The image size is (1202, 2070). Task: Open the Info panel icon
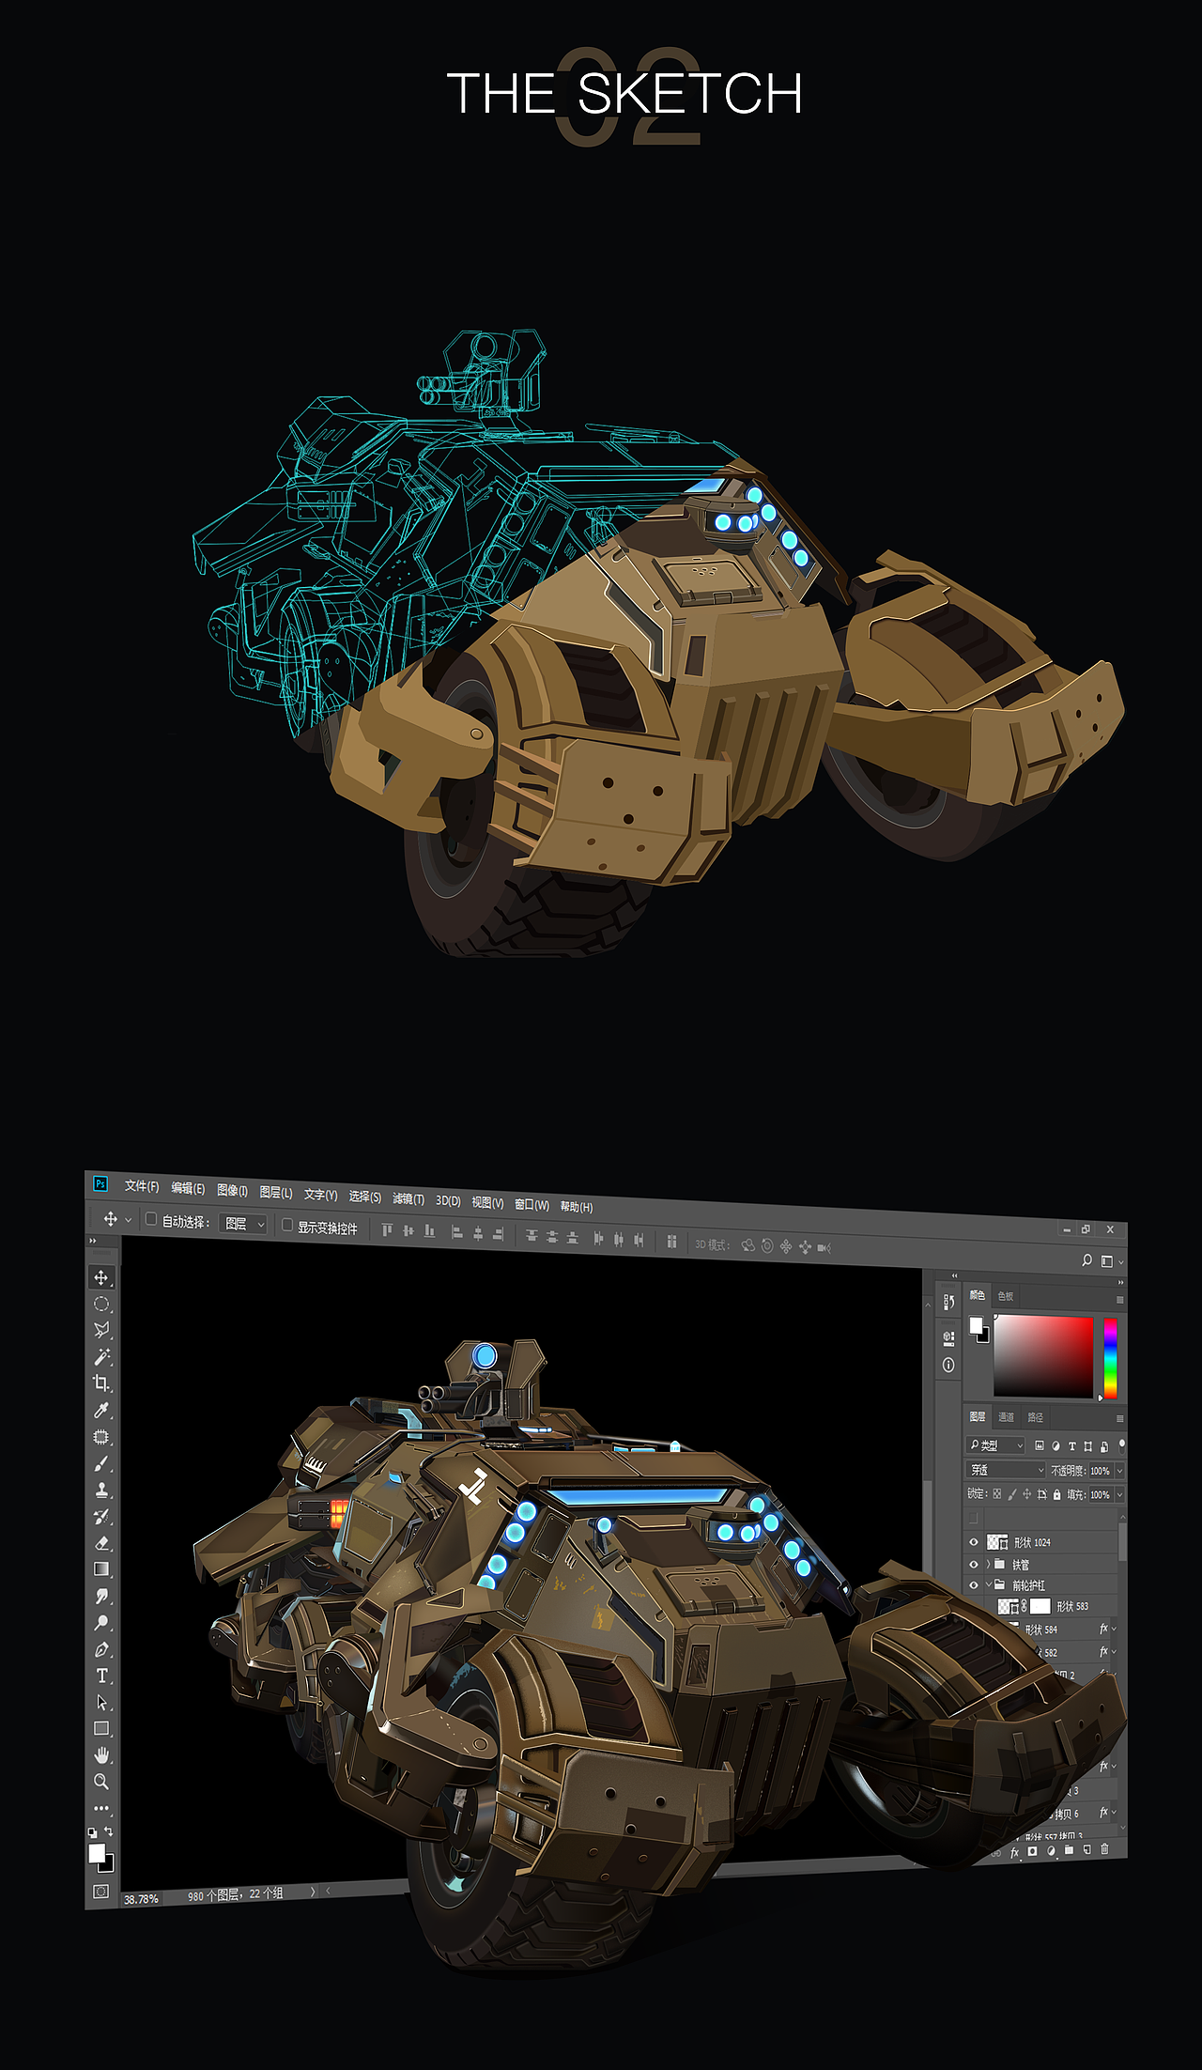[948, 1365]
